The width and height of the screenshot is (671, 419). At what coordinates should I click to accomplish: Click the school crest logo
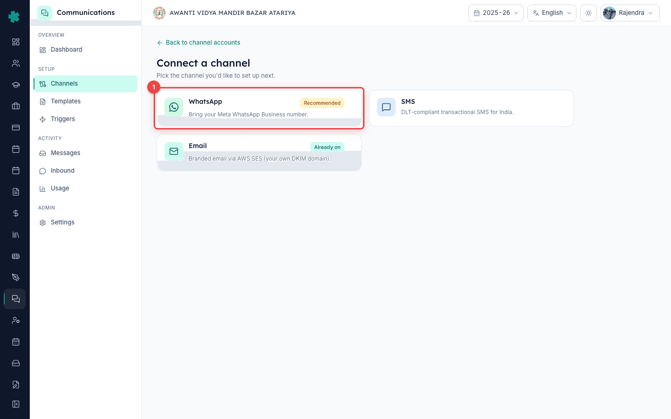(x=159, y=13)
